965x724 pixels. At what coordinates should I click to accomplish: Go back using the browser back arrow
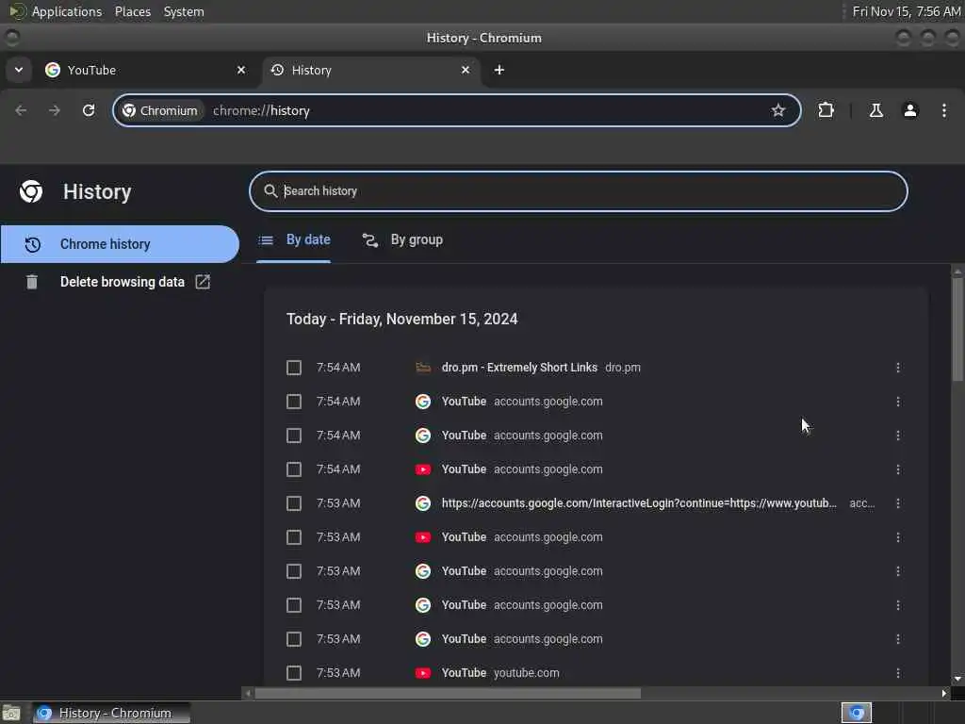click(x=21, y=110)
